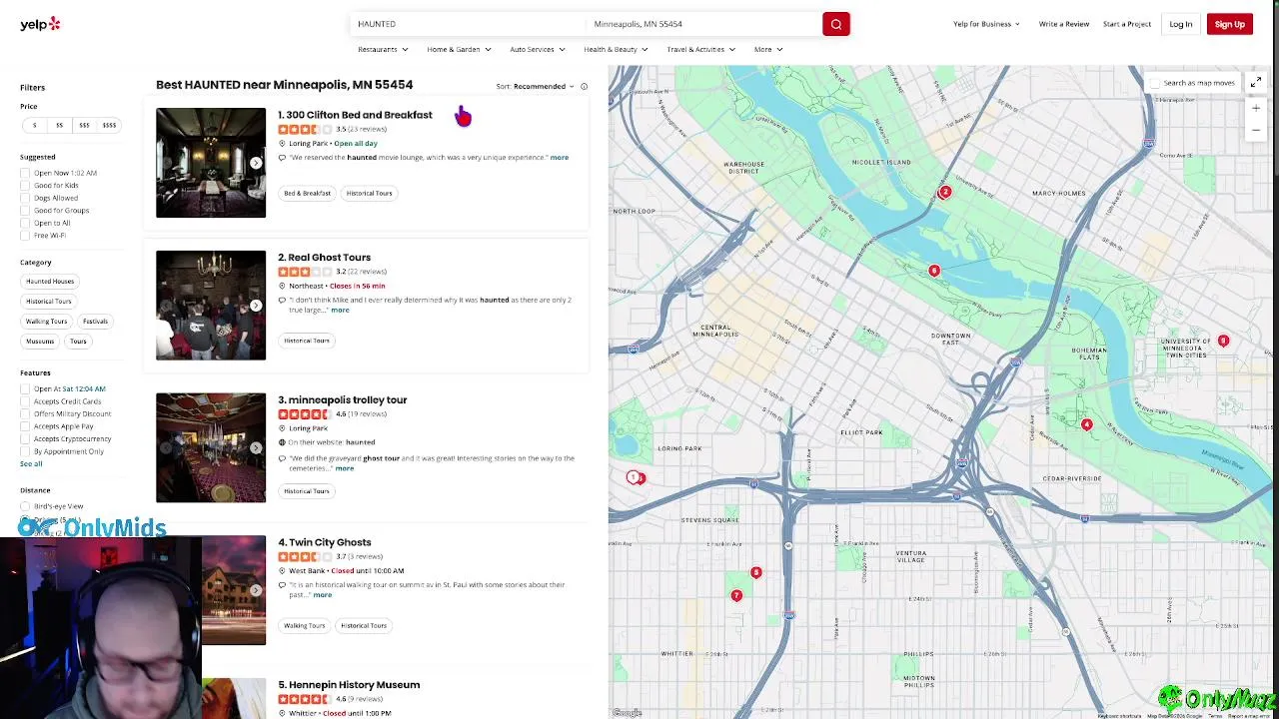Enable Dogs Allowed filter

25,198
